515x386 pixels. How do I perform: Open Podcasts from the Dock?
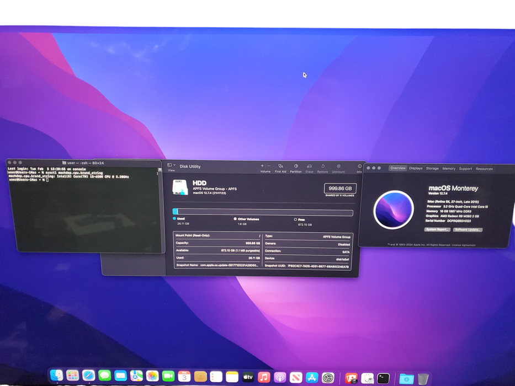point(280,378)
